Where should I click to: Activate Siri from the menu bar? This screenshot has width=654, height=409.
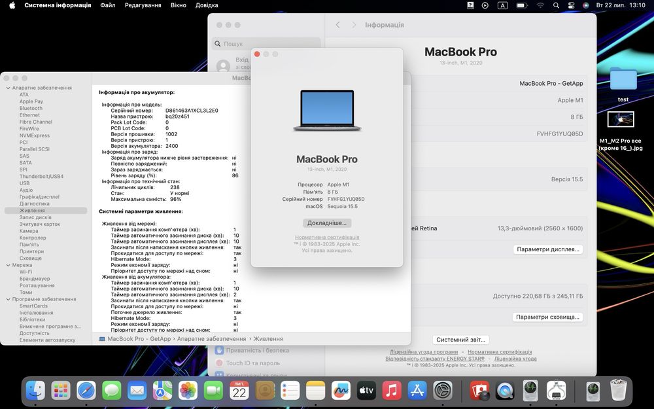click(585, 5)
